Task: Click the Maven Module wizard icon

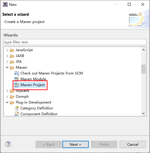Action: [17, 79]
